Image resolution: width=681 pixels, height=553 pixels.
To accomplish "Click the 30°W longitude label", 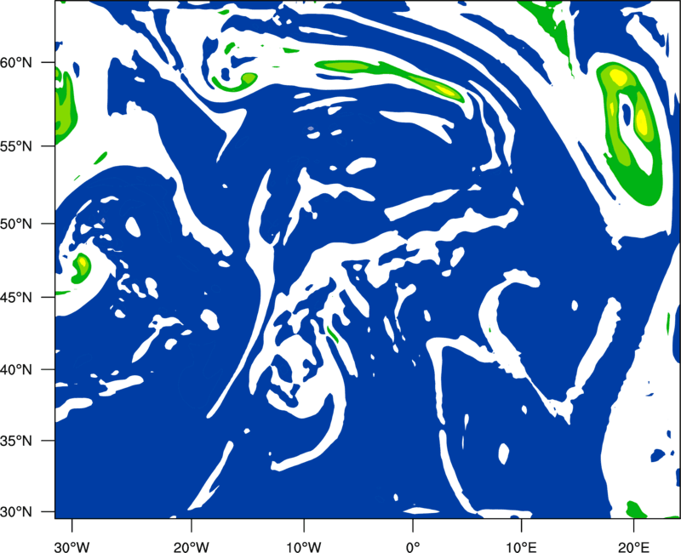I will (x=72, y=547).
